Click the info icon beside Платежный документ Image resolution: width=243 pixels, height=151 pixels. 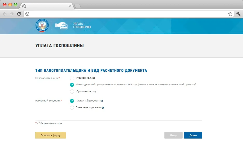[102, 101]
